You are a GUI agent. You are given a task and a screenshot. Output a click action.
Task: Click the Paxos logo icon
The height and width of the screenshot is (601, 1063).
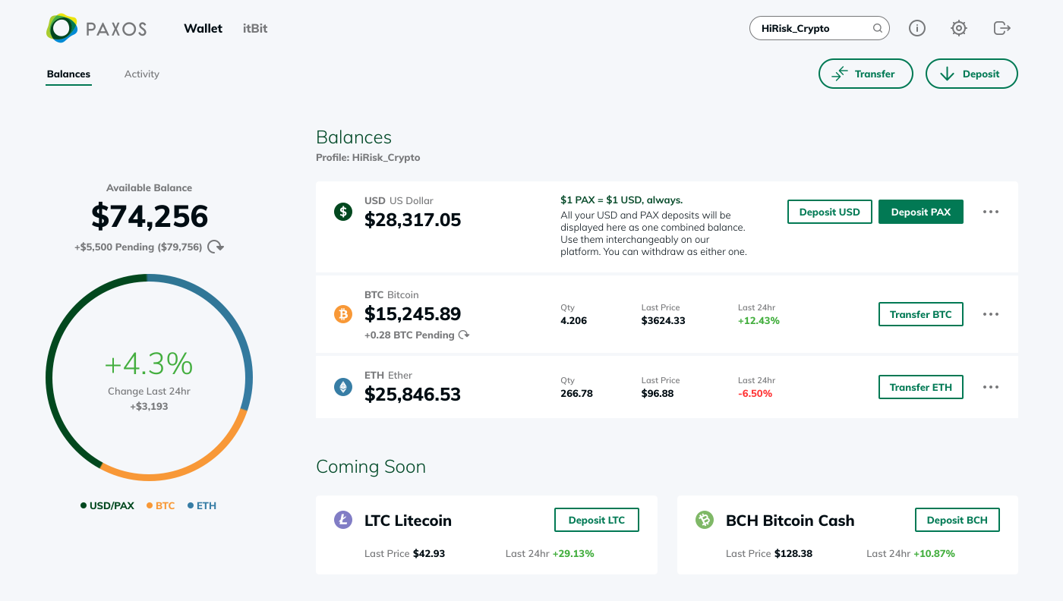(62, 29)
